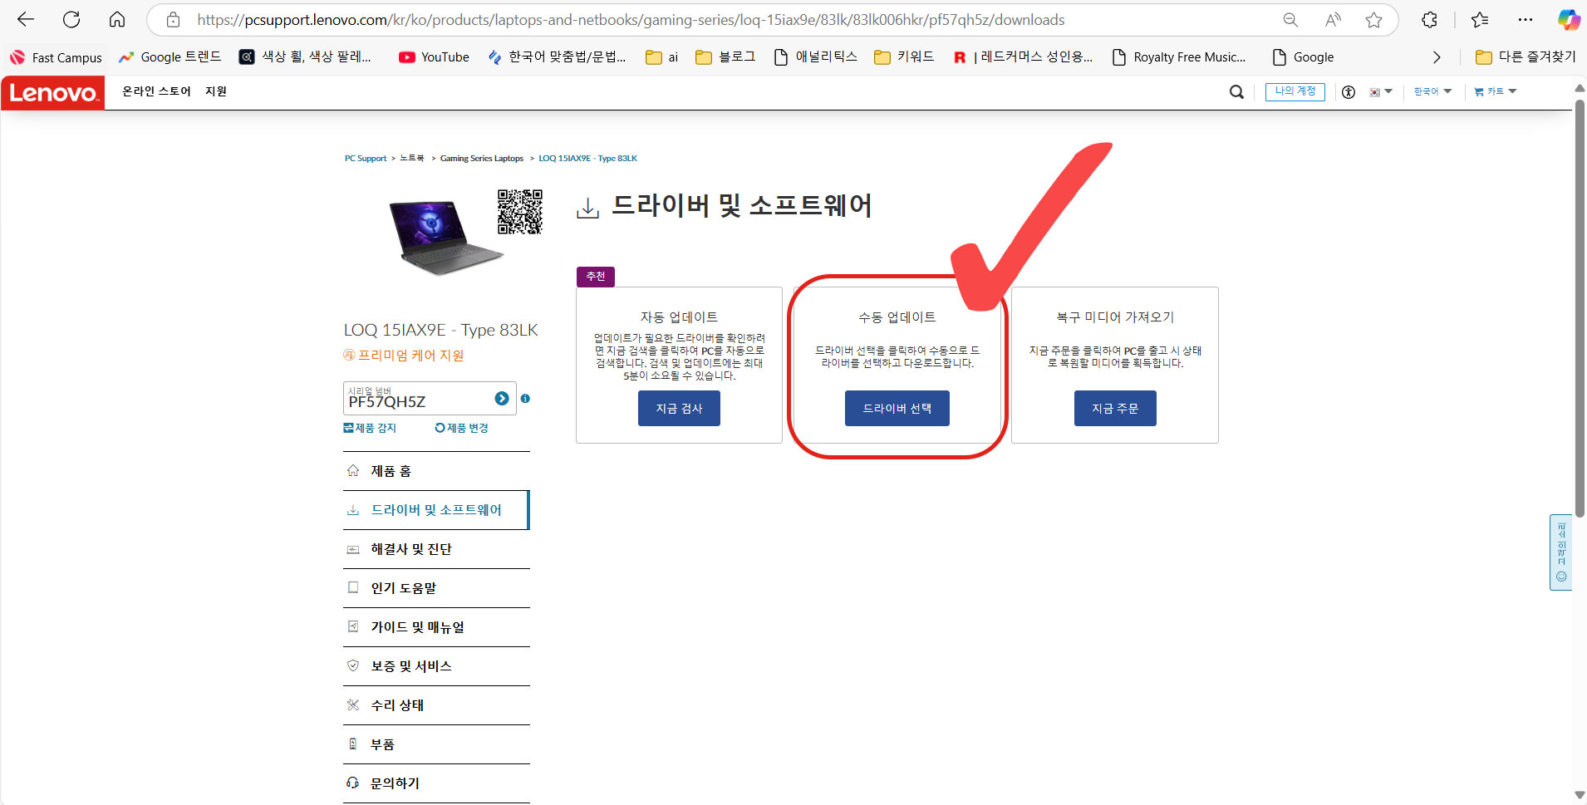Select 보증 및 서비스 in sidebar

tap(436, 666)
